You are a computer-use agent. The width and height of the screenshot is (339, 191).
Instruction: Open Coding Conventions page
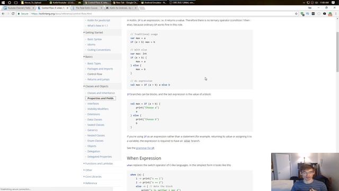[x=99, y=50]
